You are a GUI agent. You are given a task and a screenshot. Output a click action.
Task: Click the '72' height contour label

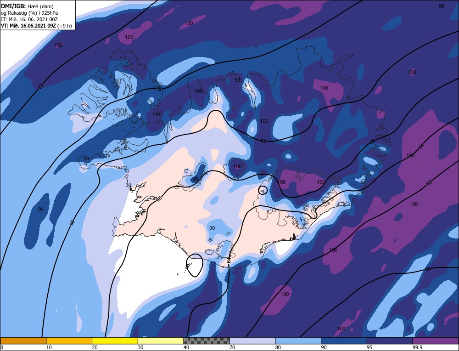coord(40,86)
